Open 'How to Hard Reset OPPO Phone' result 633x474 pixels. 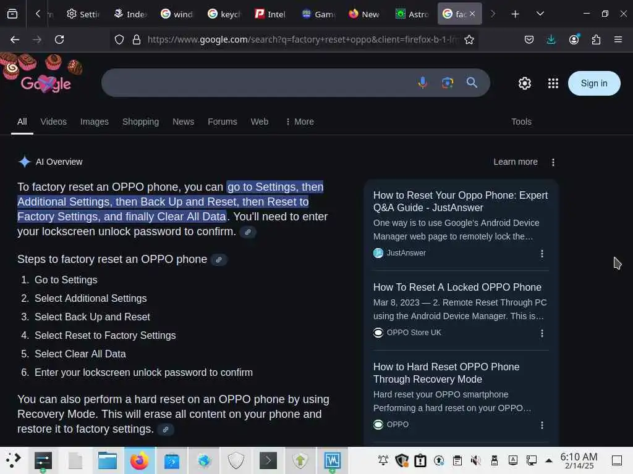coord(446,373)
